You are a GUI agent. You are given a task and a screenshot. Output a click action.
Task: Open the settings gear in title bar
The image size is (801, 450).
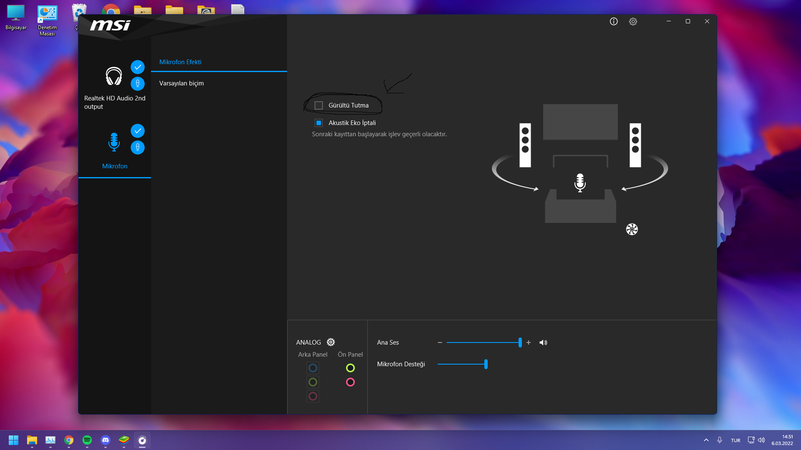[x=633, y=22]
